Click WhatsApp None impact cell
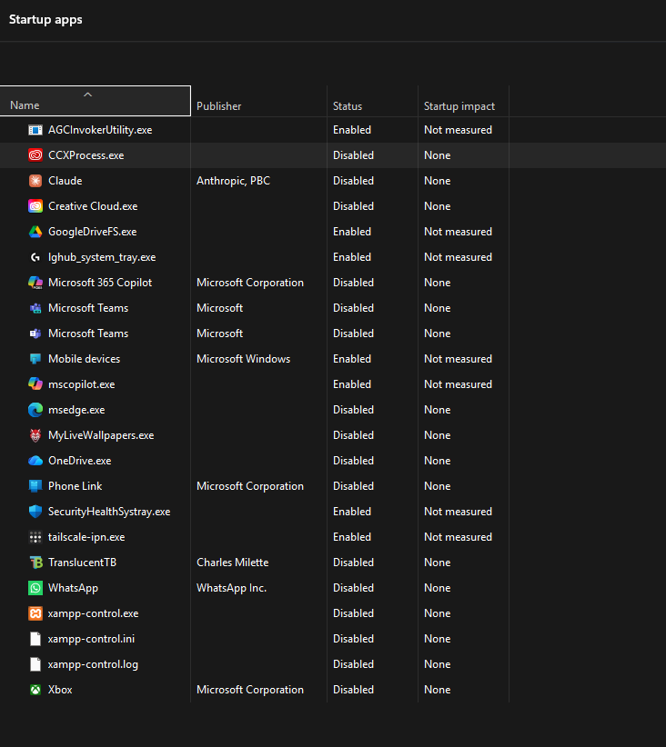666x747 pixels. pos(438,588)
